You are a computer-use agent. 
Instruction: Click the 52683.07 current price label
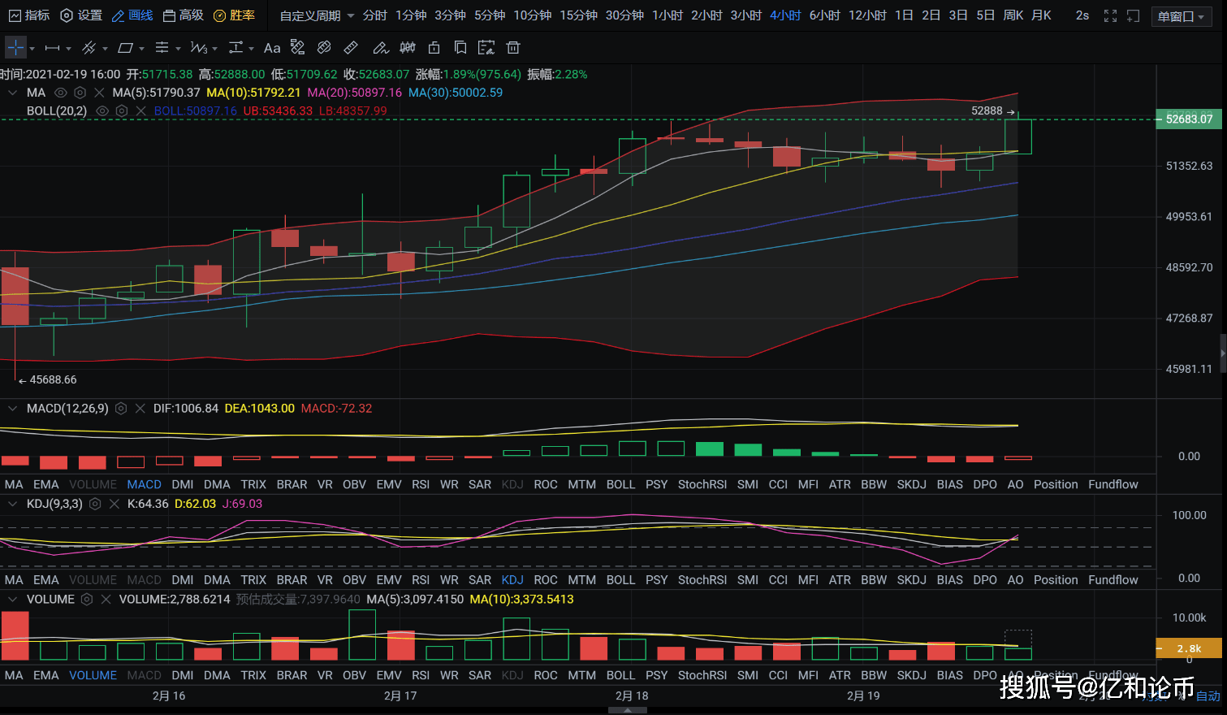click(1189, 119)
